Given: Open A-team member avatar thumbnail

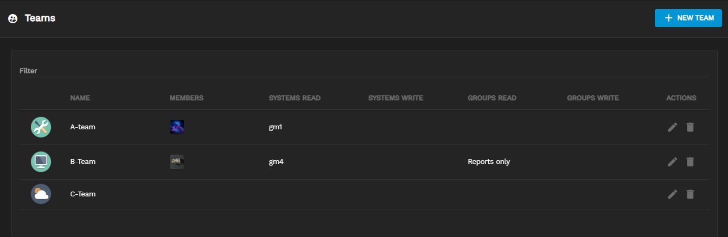Looking at the screenshot, I should [x=177, y=127].
